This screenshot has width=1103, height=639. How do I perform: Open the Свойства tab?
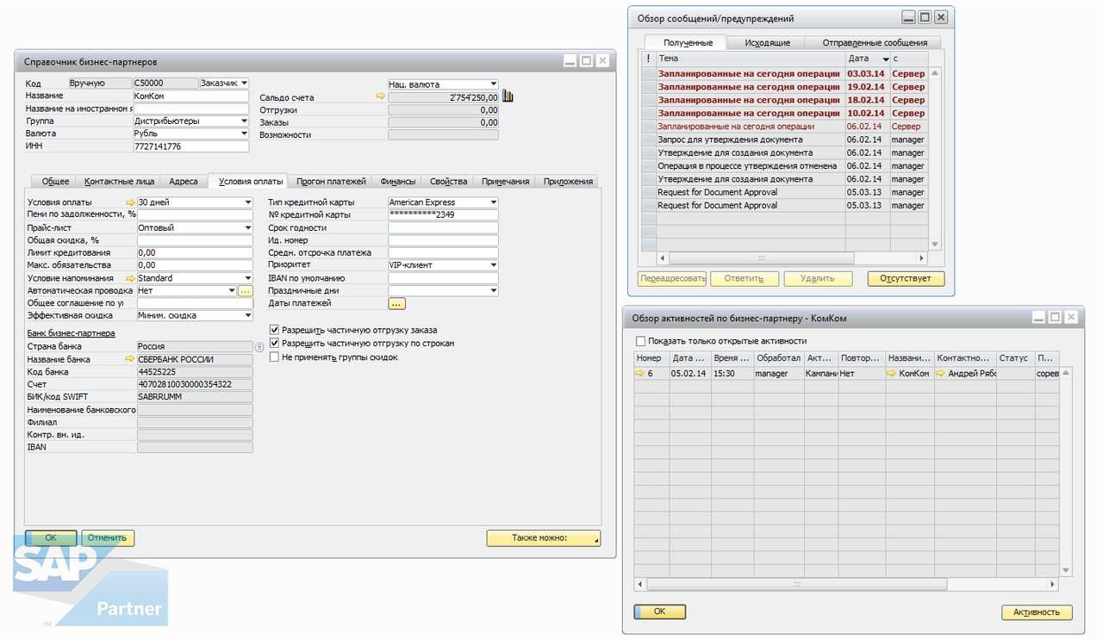click(448, 182)
